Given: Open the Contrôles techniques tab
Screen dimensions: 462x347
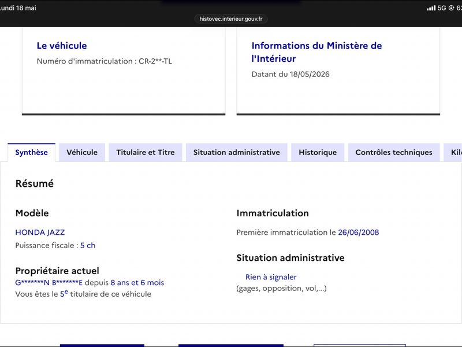Looking at the screenshot, I should (394, 153).
